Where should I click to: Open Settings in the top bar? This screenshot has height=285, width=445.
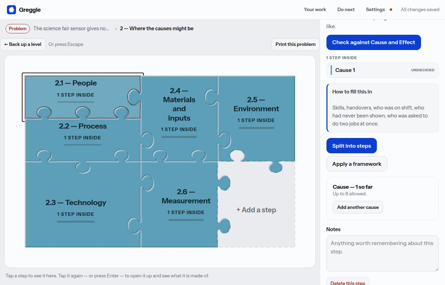pos(375,9)
